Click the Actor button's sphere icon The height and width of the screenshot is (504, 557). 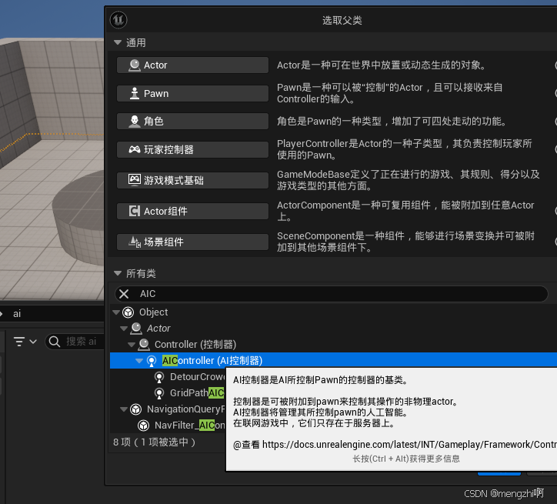[135, 65]
